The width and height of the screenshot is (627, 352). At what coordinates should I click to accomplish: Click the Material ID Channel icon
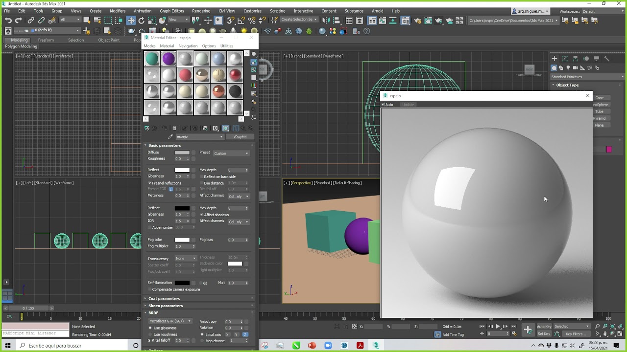point(215,128)
